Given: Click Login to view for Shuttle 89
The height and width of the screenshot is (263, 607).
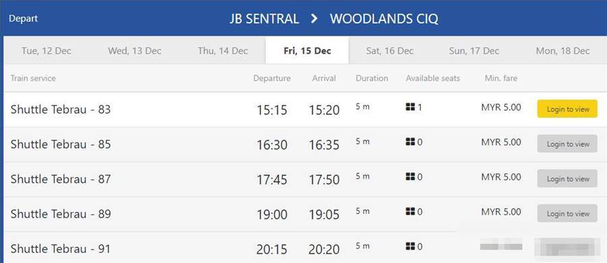Looking at the screenshot, I should coord(567,213).
